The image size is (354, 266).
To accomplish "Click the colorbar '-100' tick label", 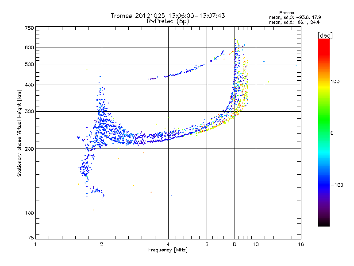I will (337, 185).
